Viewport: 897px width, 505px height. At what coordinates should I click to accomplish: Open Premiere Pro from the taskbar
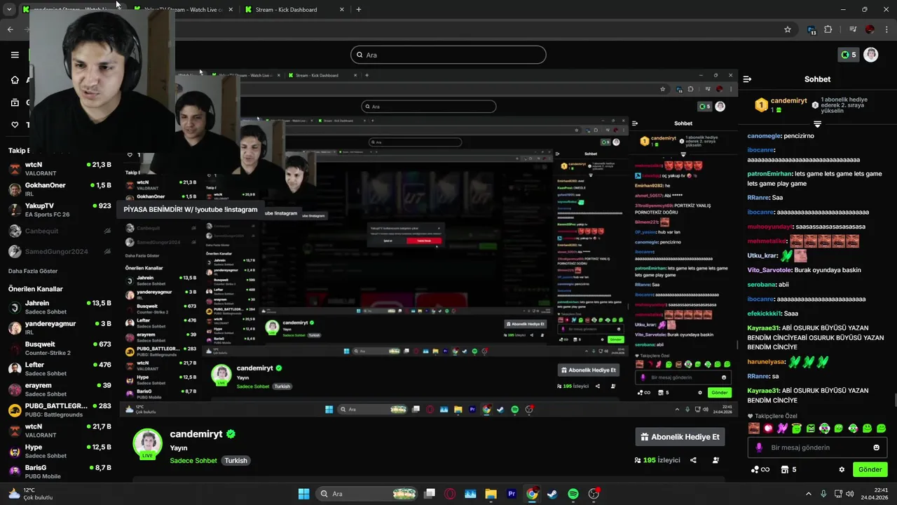(x=512, y=494)
